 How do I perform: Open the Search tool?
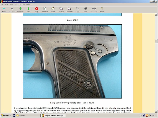[x=61, y=10]
